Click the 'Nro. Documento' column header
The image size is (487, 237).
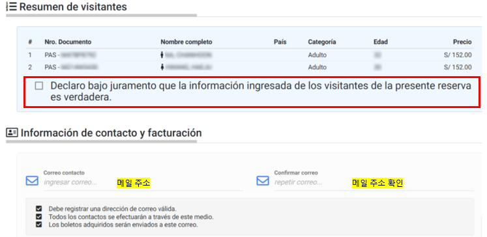68,42
